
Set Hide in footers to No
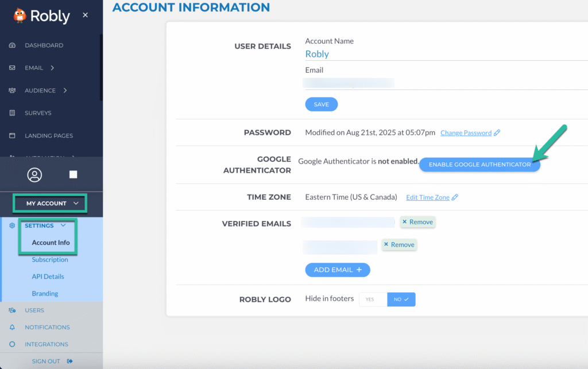point(401,300)
